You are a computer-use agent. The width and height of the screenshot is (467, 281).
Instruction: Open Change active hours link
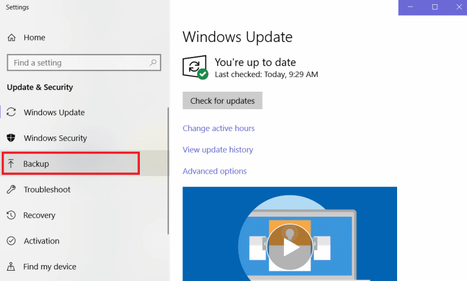tap(218, 128)
